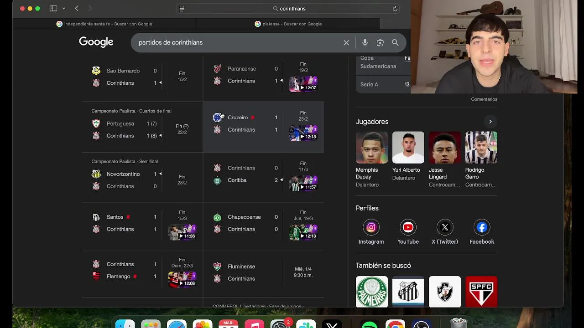
Task: Click the Flamengo team crest
Action: [x=96, y=277]
